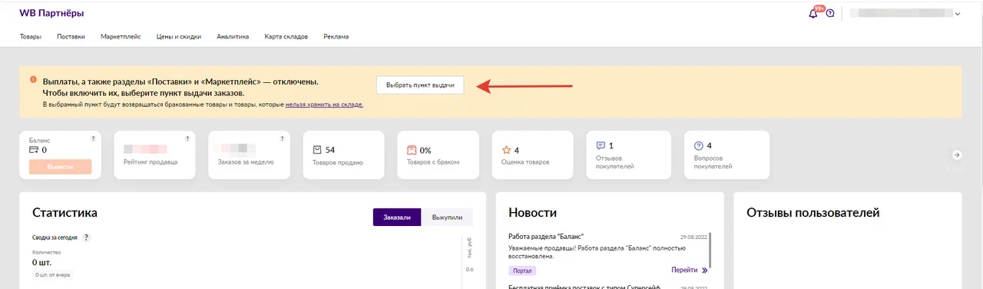Click the WB Партнёры logo
The width and height of the screenshot is (983, 289).
click(52, 13)
